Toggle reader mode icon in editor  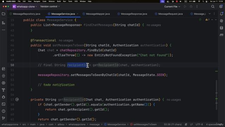[200, 20]
